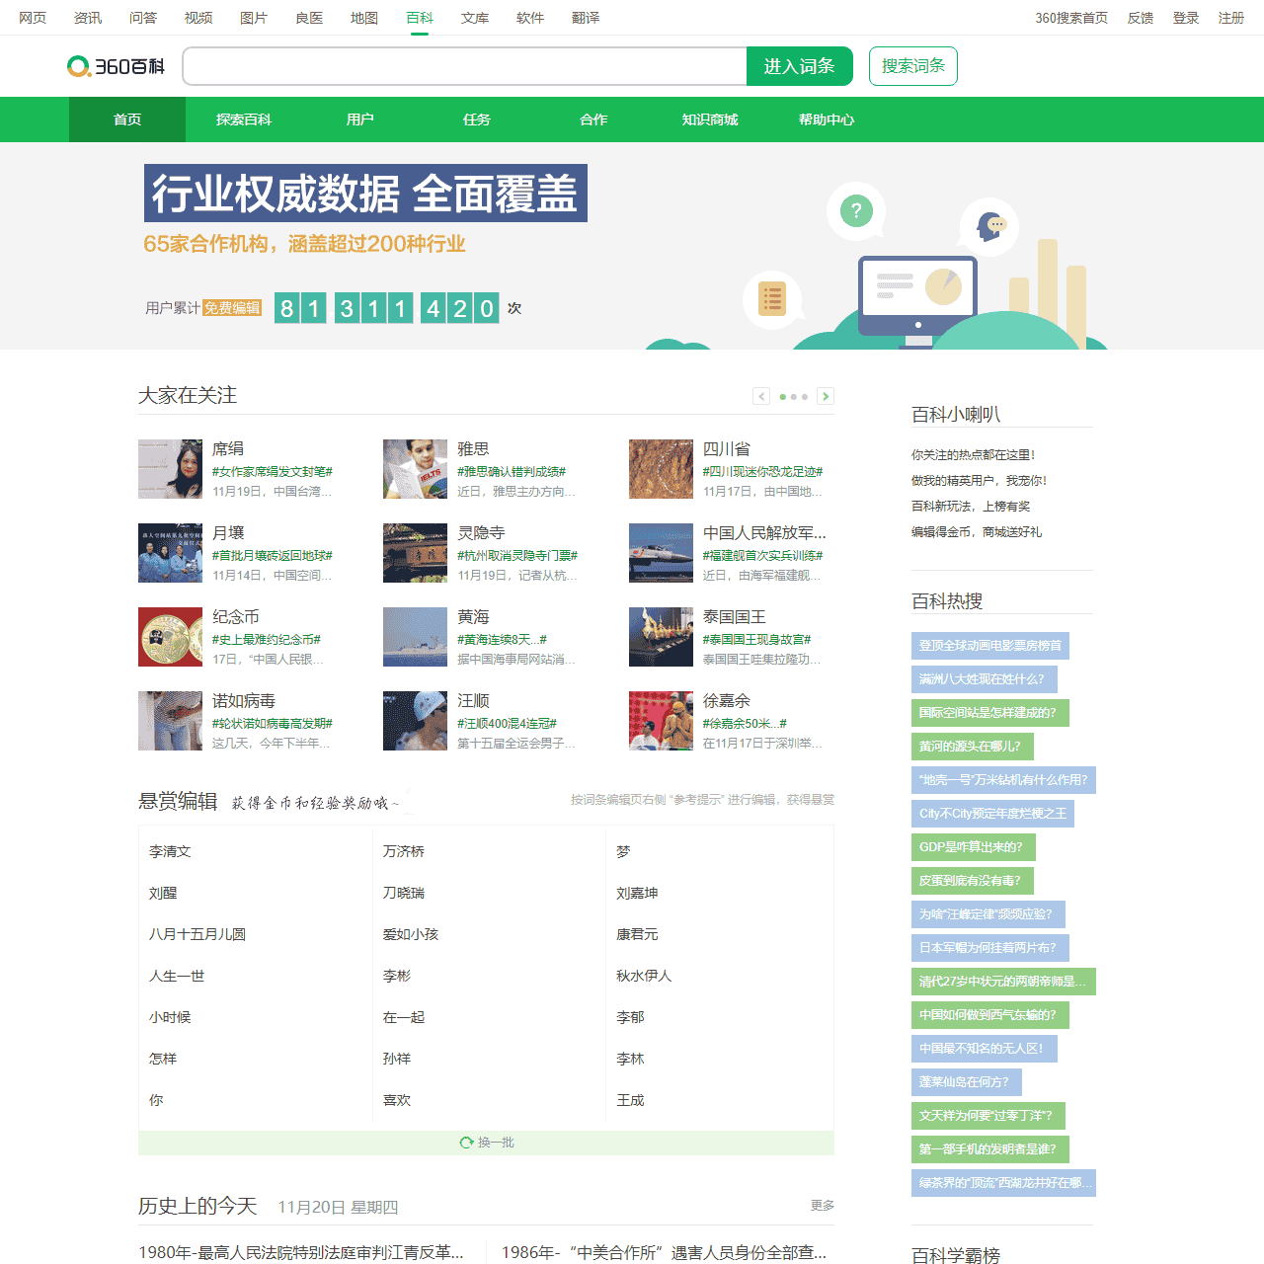This screenshot has height=1264, width=1264.
Task: Open 知识商城 in the green navigation bar
Action: [709, 119]
